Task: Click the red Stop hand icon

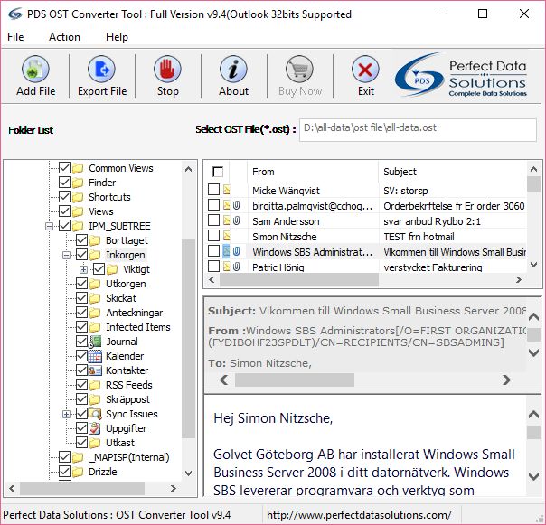Action: pos(167,69)
